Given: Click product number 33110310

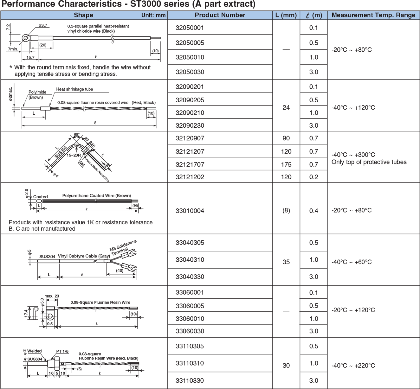Looking at the screenshot, I should point(190,363).
